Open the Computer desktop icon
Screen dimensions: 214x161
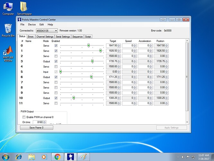pyautogui.click(x=8, y=7)
